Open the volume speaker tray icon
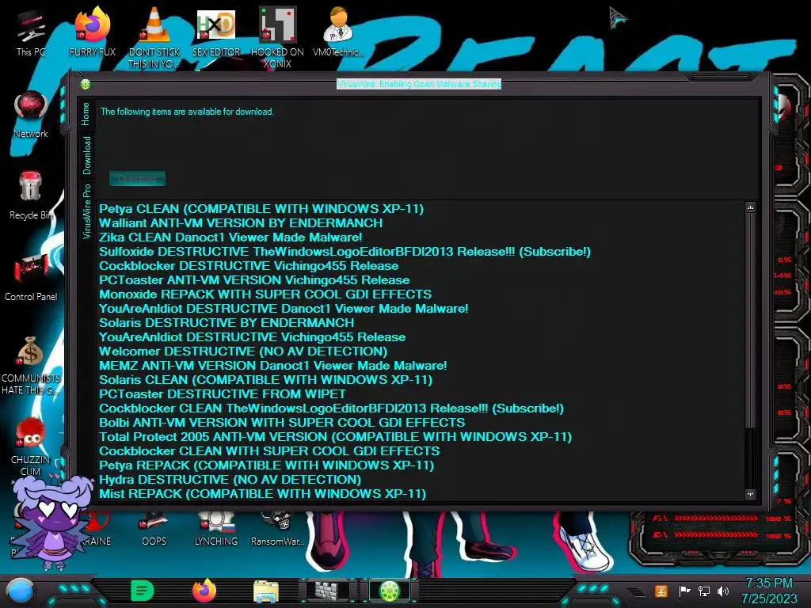Screen dimensions: 811x608 (723, 591)
